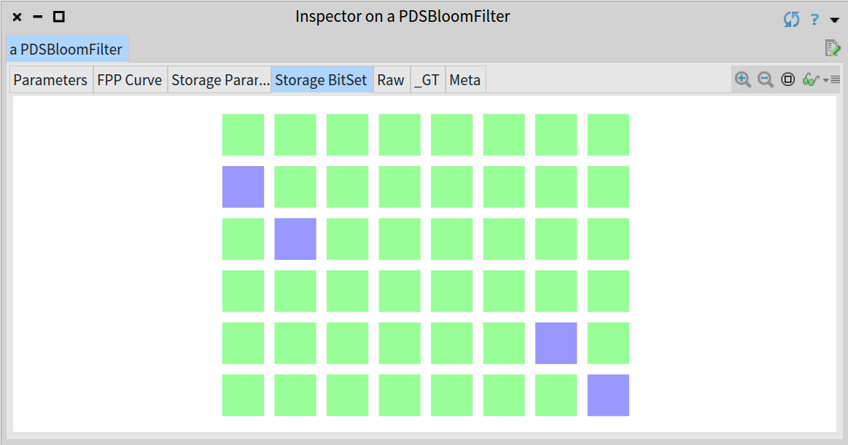
Task: Switch to the Parameters tab
Action: (50, 80)
